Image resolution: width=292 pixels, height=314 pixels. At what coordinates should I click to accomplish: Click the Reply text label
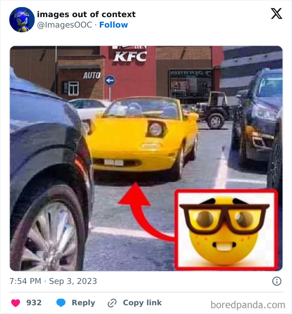[83, 303]
